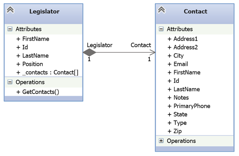The width and height of the screenshot is (239, 156).
Task: Expand the Contact Operations section
Action: 161,141
